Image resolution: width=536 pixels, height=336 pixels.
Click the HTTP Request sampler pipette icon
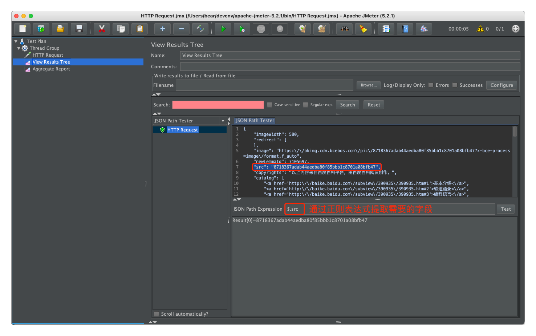click(28, 55)
